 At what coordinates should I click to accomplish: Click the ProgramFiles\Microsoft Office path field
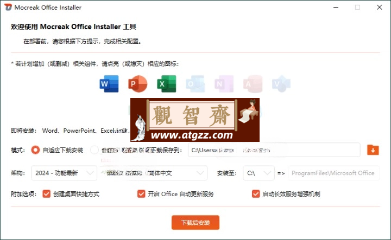pyautogui.click(x=334, y=173)
